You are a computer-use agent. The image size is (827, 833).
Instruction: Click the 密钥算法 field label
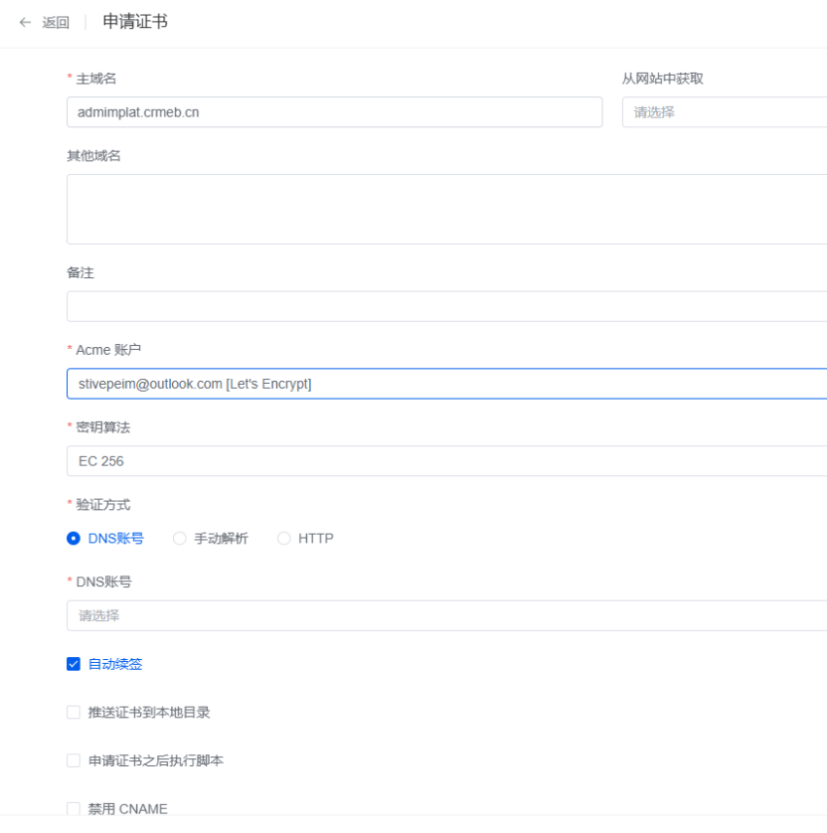(x=103, y=427)
